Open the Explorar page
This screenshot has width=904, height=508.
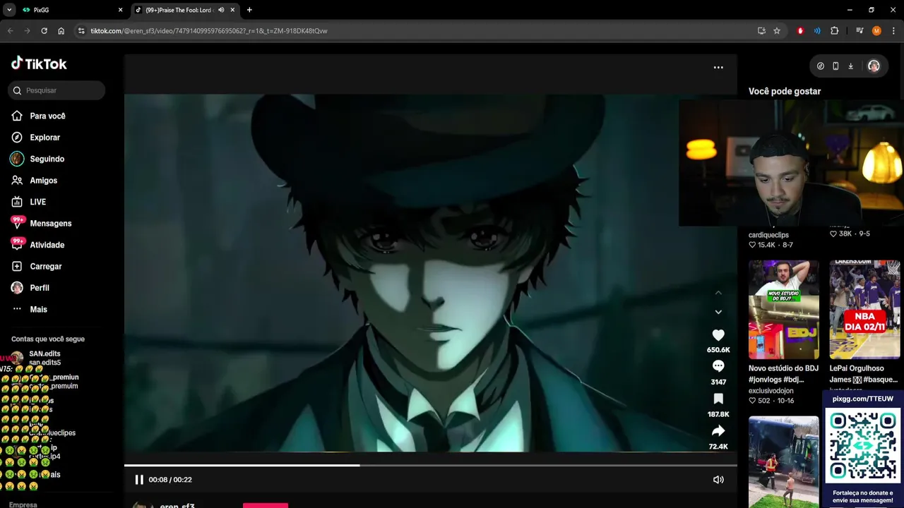(x=36, y=138)
